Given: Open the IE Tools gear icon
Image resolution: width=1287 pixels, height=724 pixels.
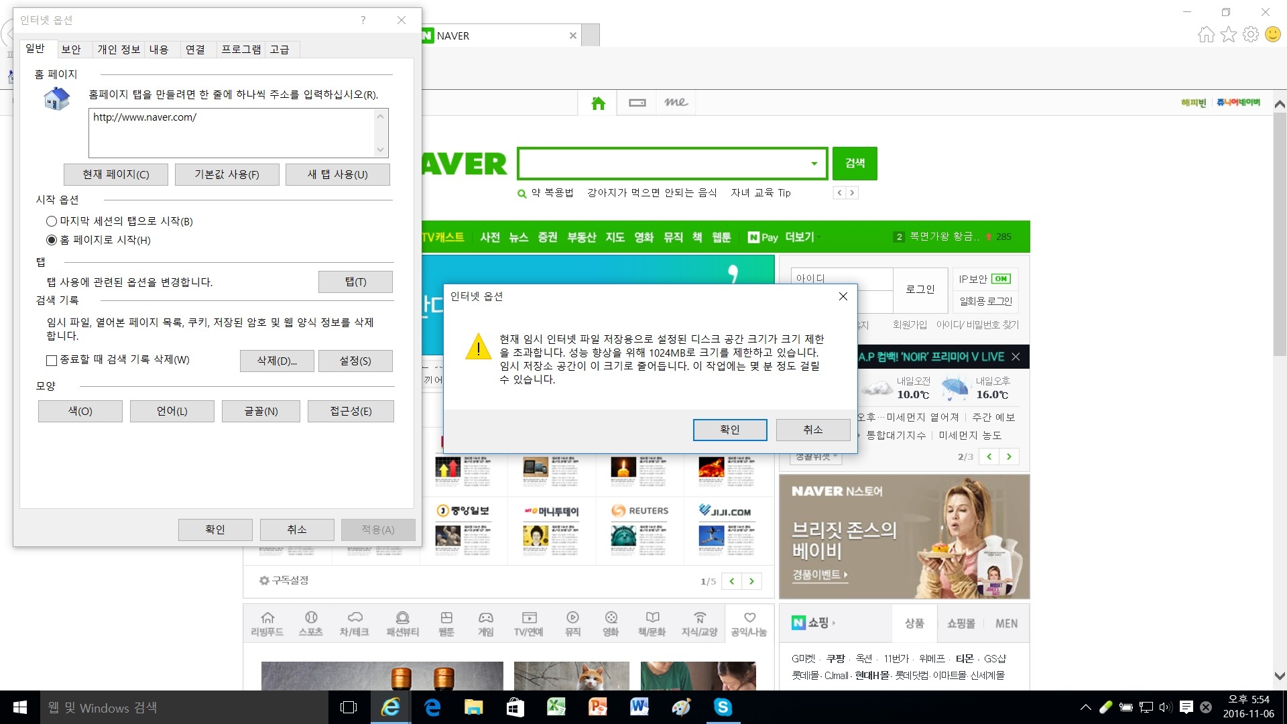Looking at the screenshot, I should pos(1250,34).
